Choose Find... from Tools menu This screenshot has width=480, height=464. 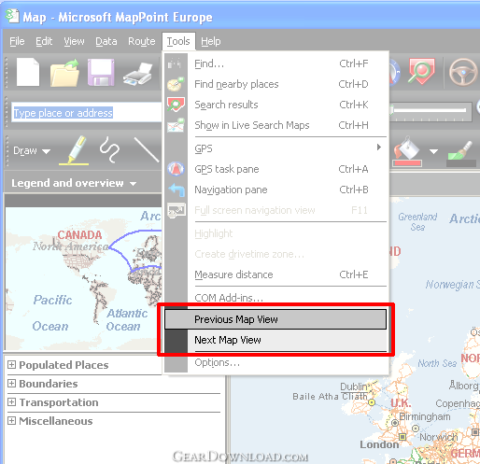point(275,63)
